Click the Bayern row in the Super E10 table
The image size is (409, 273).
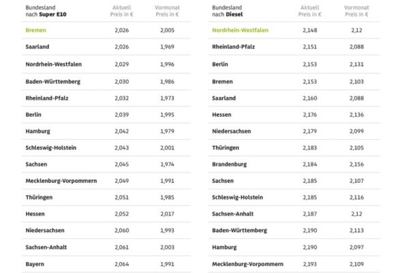36,263
